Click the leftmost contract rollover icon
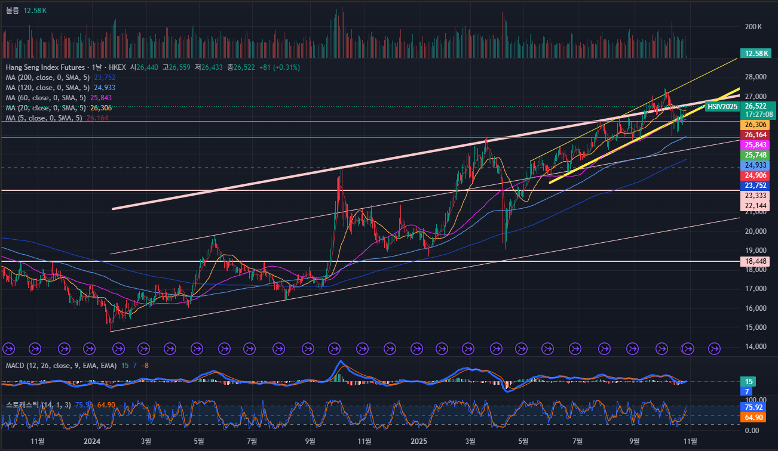The width and height of the screenshot is (778, 451). tap(8, 348)
